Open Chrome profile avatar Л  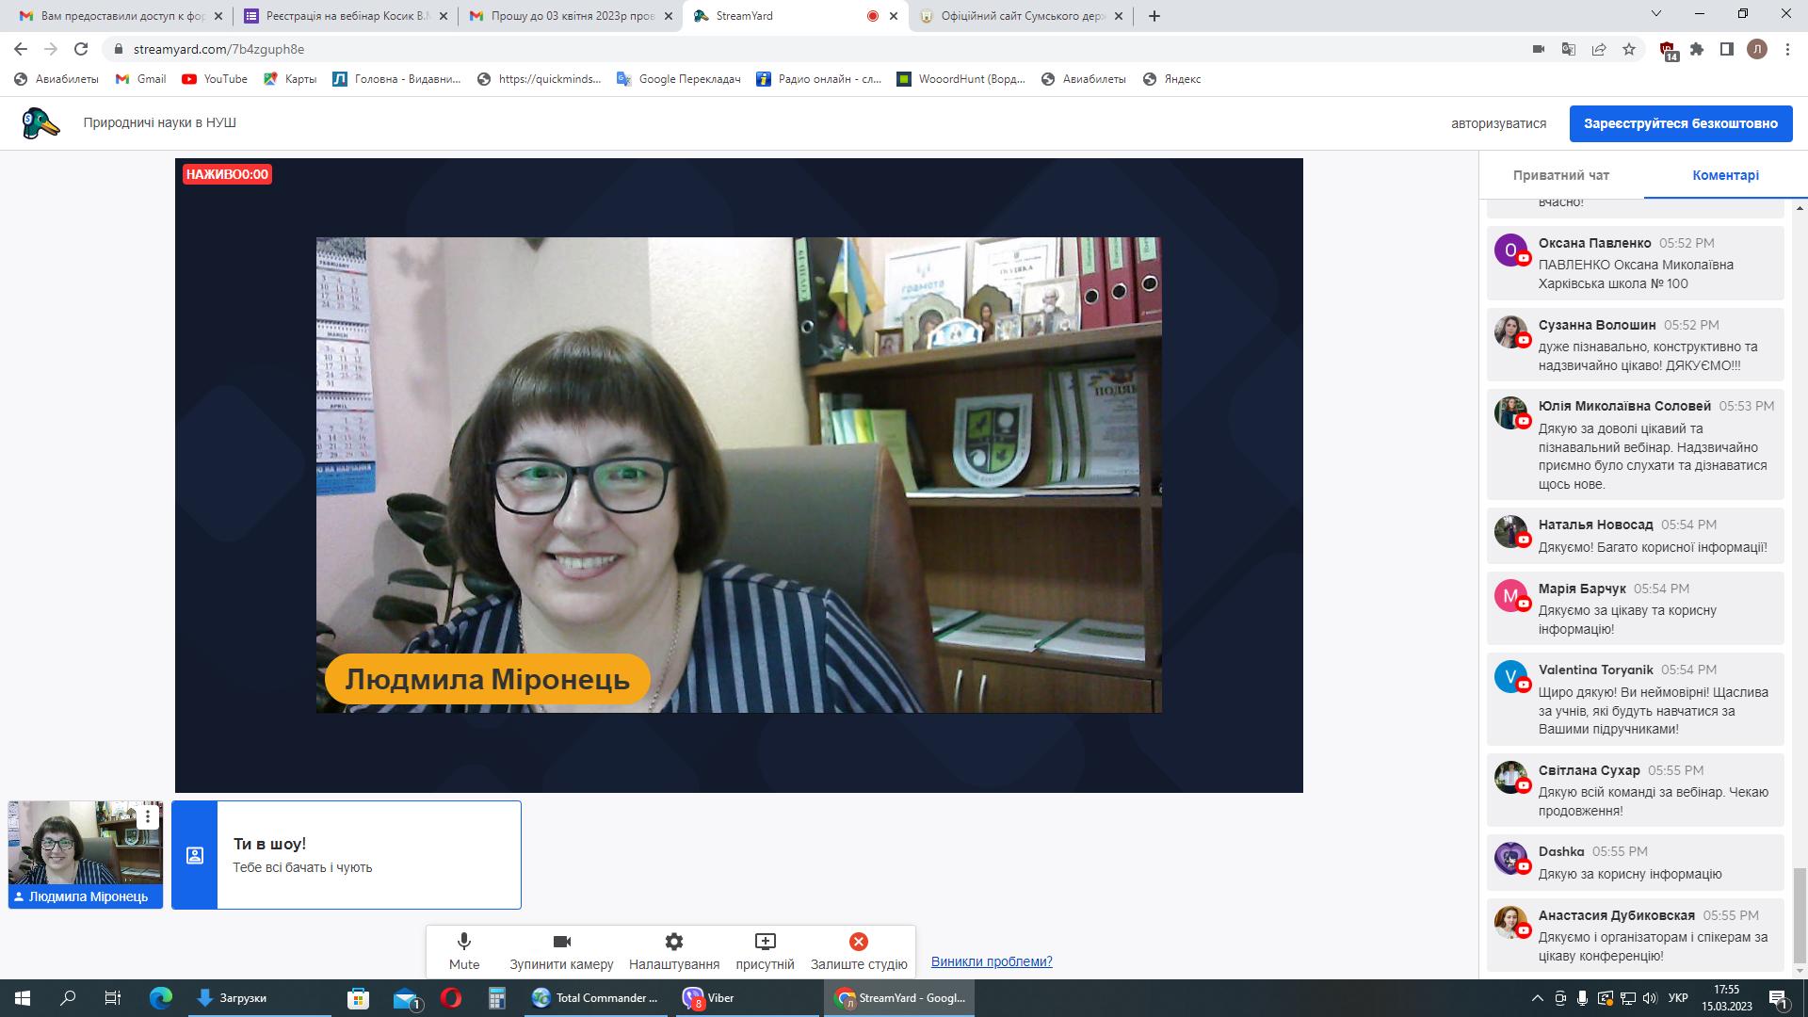(1757, 49)
